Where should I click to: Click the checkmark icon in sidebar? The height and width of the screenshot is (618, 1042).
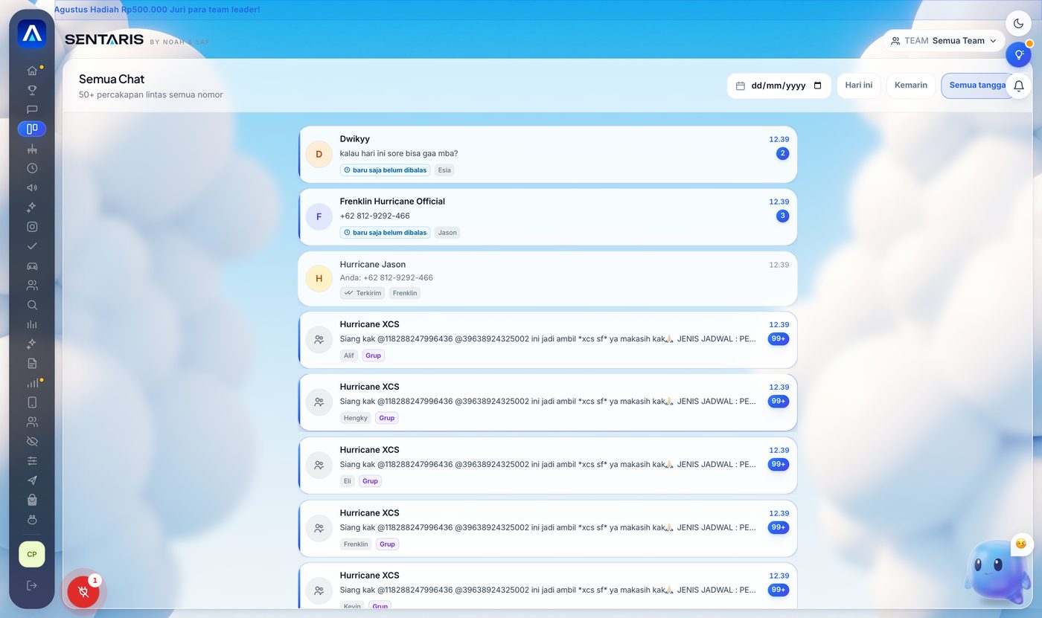32,246
